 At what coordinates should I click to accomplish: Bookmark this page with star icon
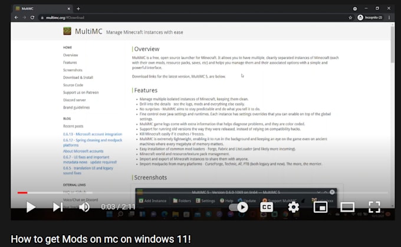(350, 17)
